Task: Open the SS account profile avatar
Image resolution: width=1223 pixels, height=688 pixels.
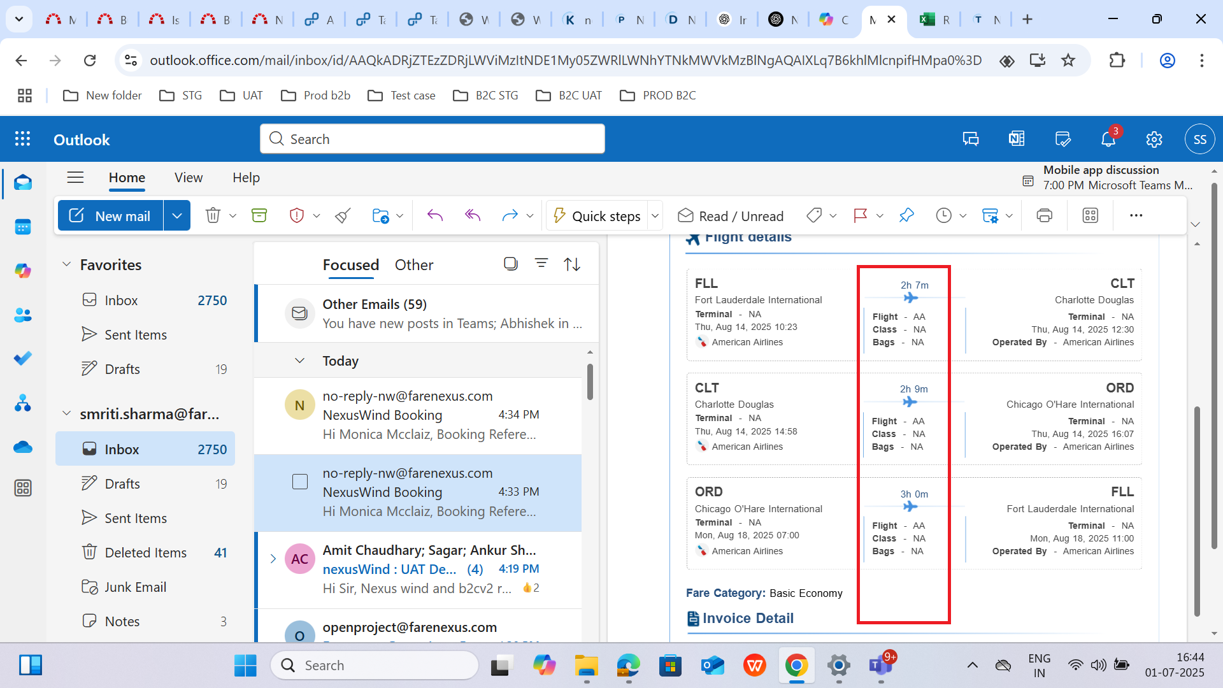Action: point(1200,139)
